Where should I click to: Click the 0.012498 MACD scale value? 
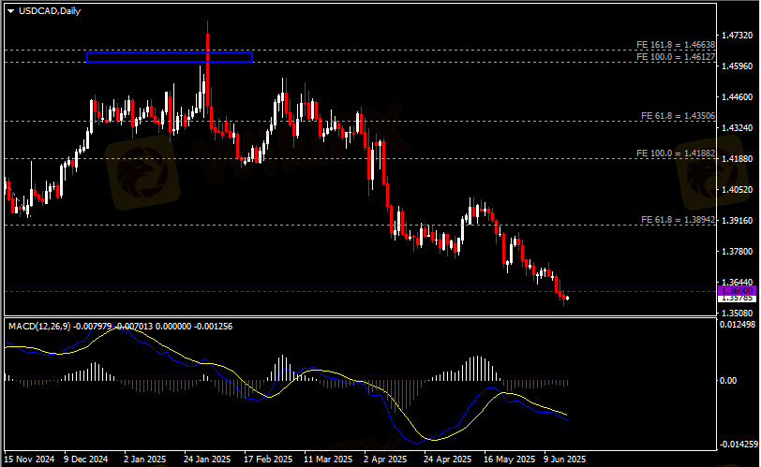pos(738,324)
